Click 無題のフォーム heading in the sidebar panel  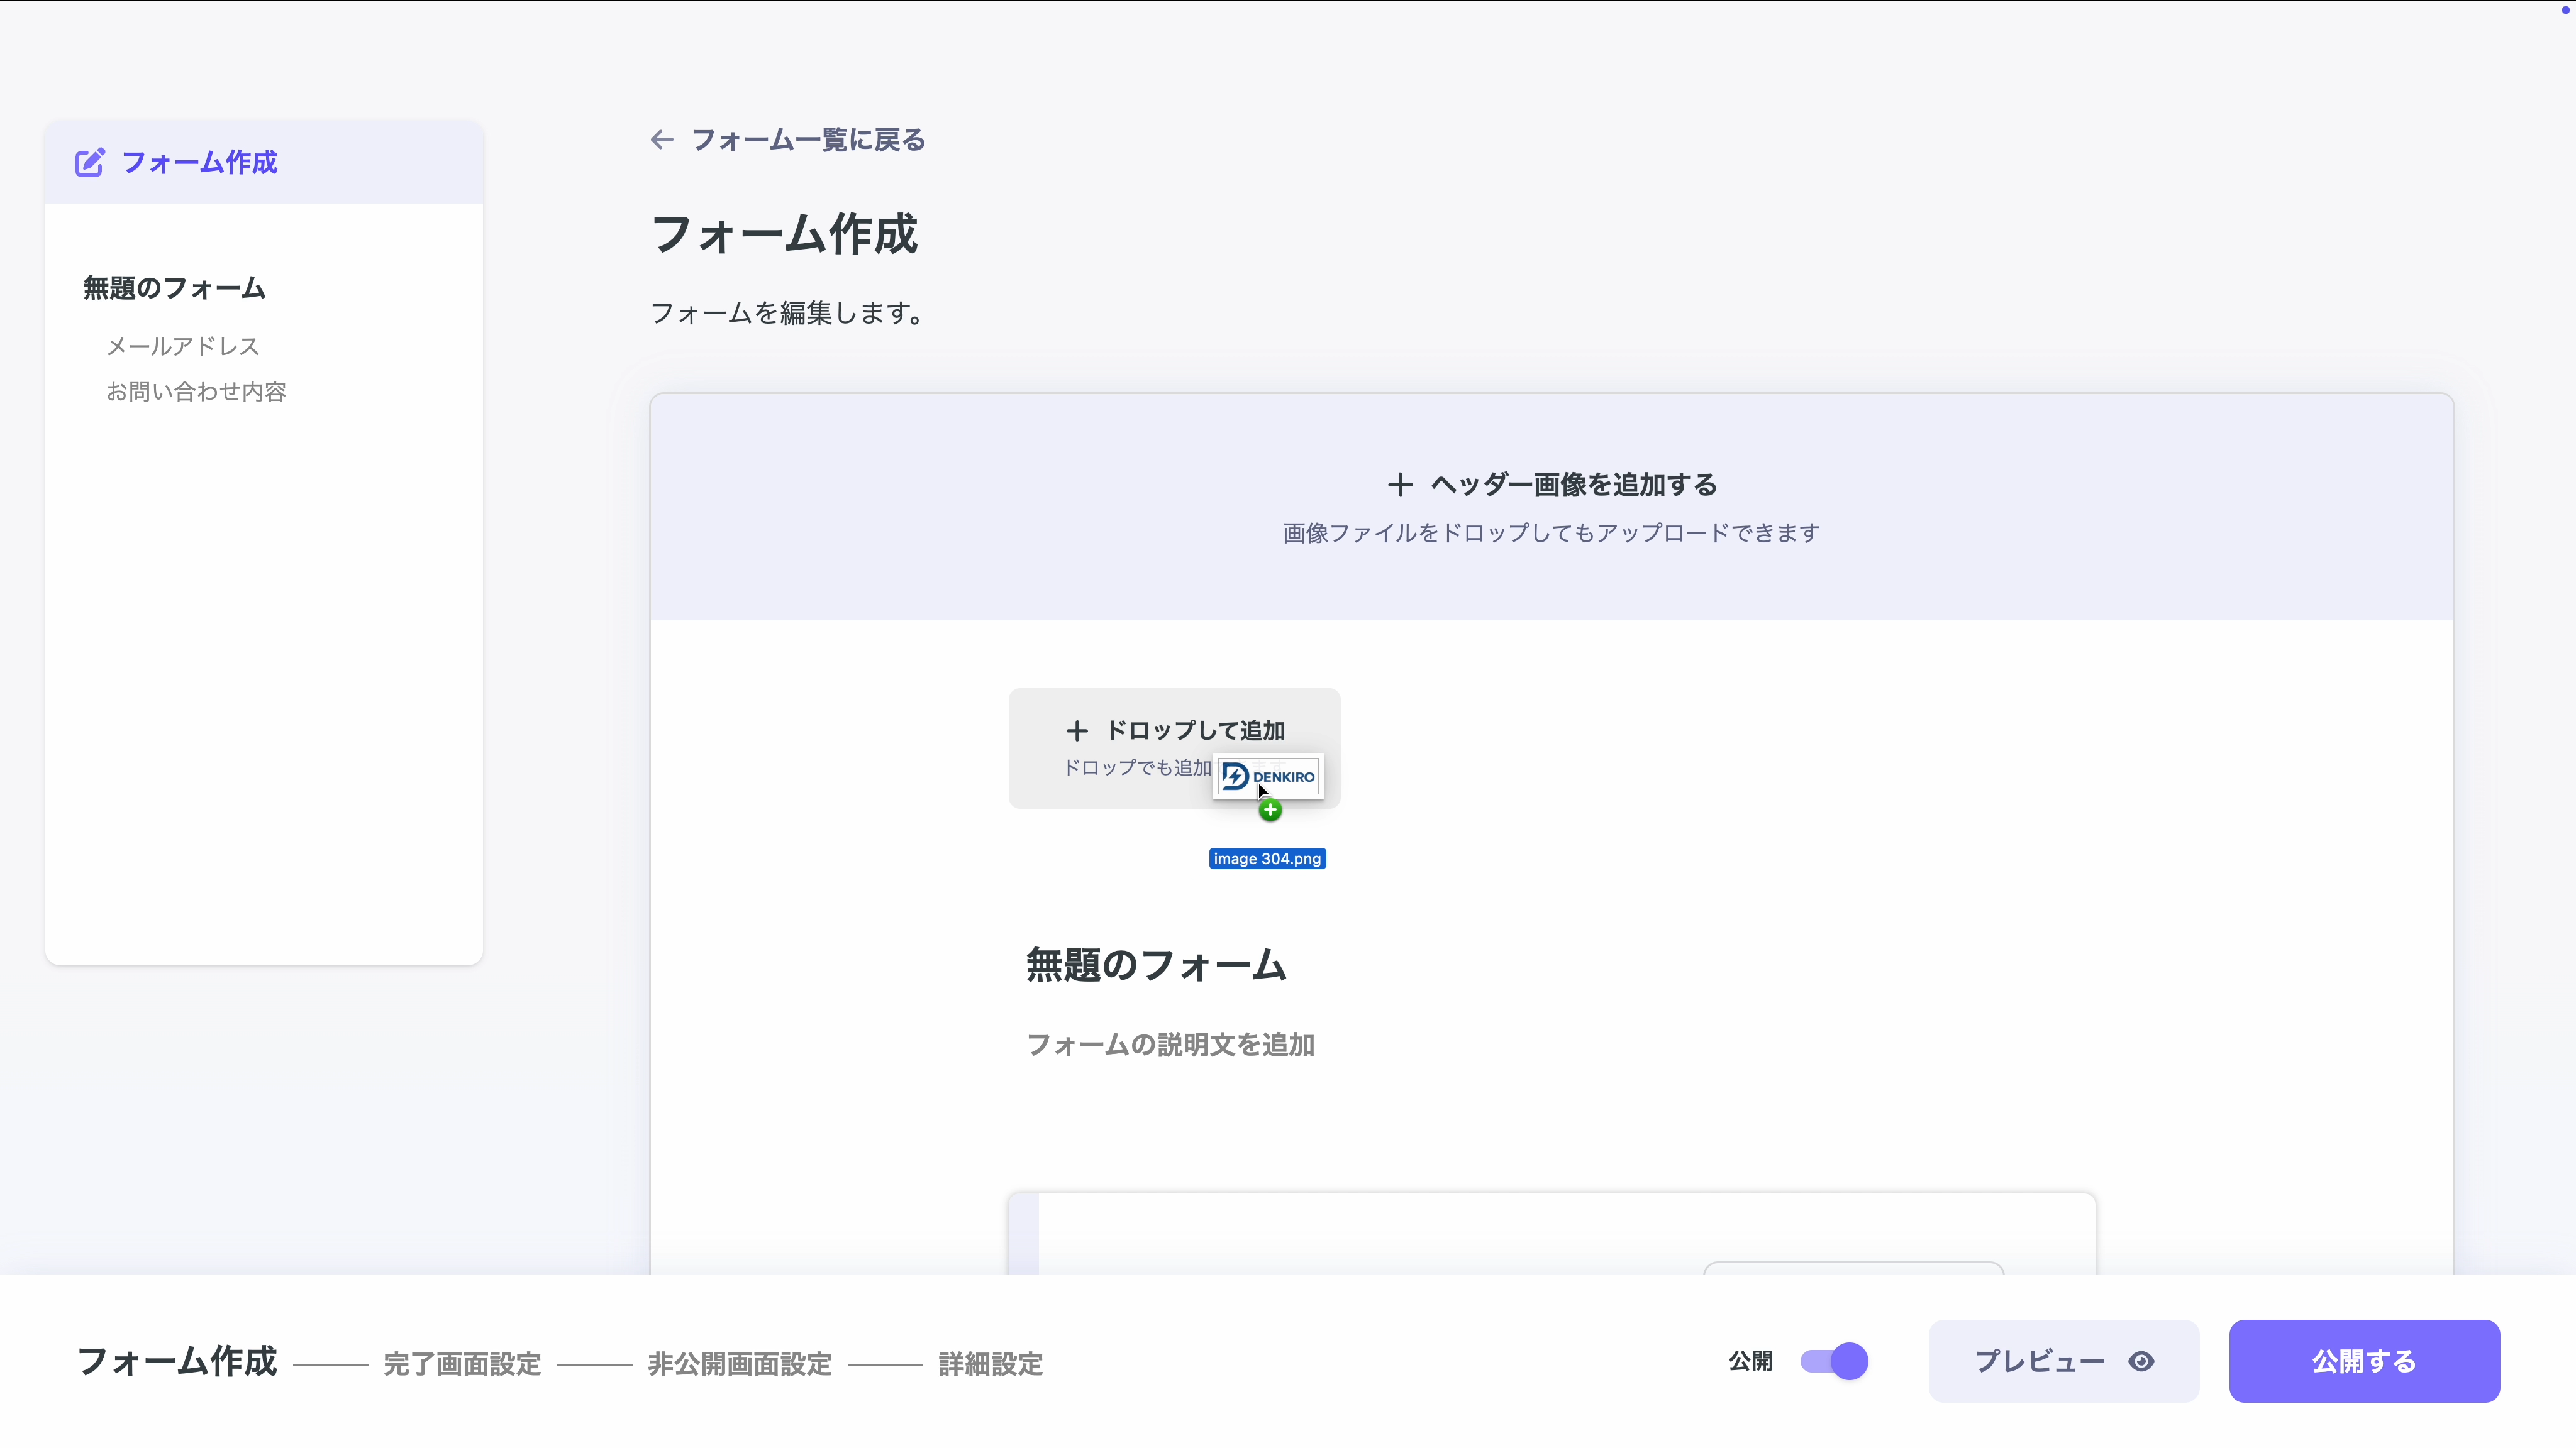pyautogui.click(x=173, y=288)
